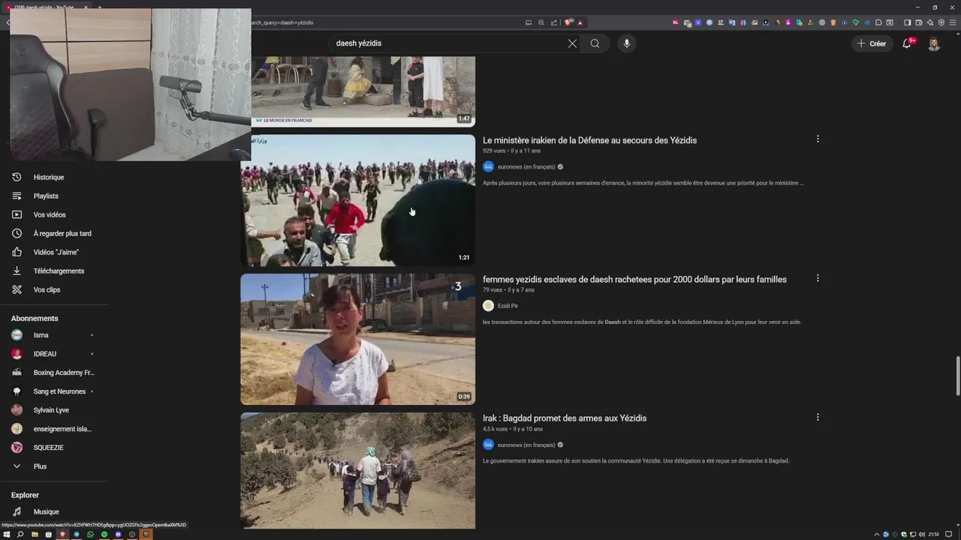The height and width of the screenshot is (540, 961).
Task: Open title Irak : Bagdad promet des armes
Action: 565,418
